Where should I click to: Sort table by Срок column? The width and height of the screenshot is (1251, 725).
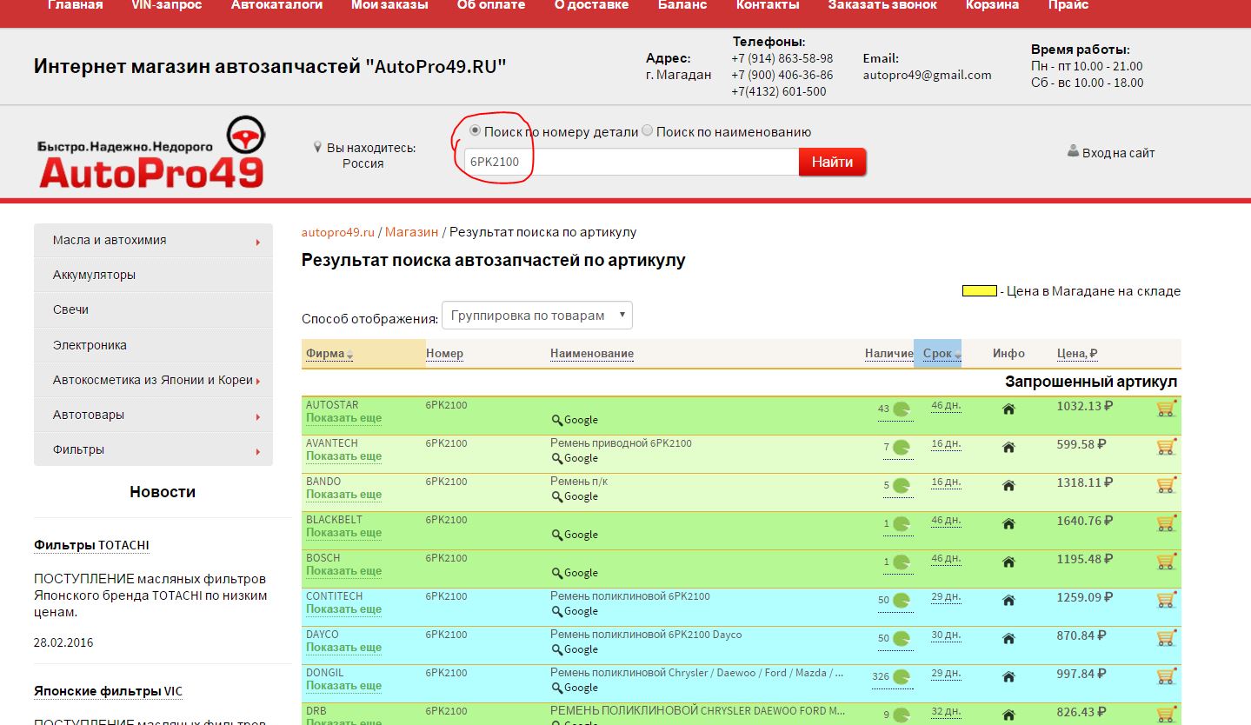tap(942, 354)
